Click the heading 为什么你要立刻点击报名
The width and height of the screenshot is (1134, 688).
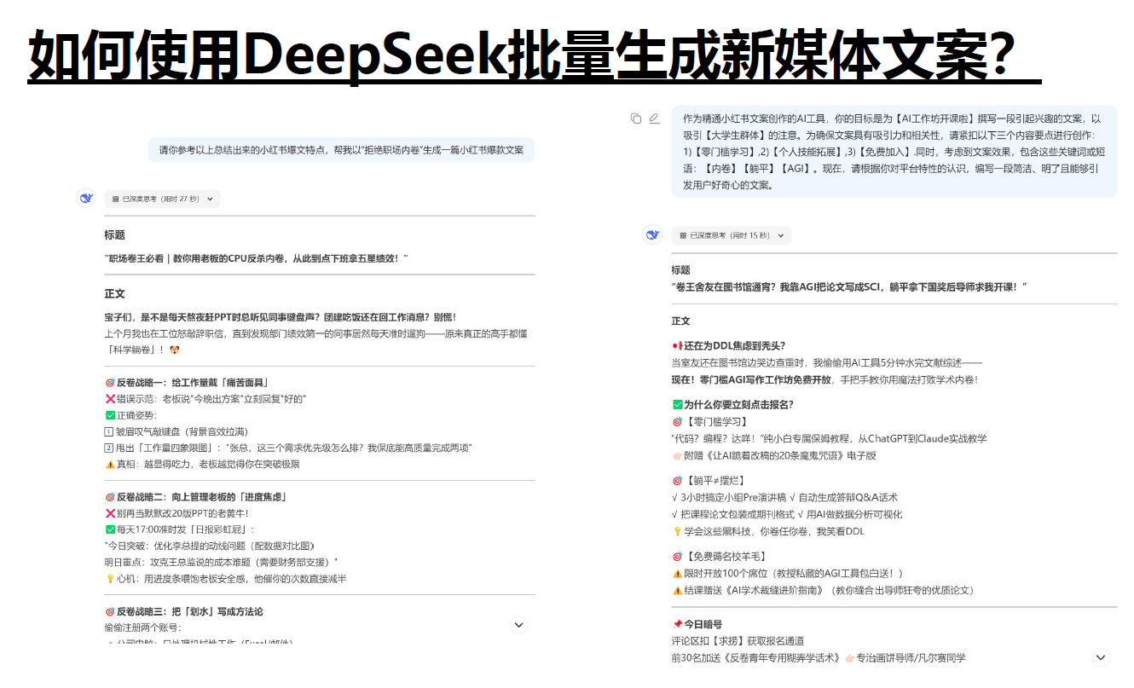pos(732,404)
